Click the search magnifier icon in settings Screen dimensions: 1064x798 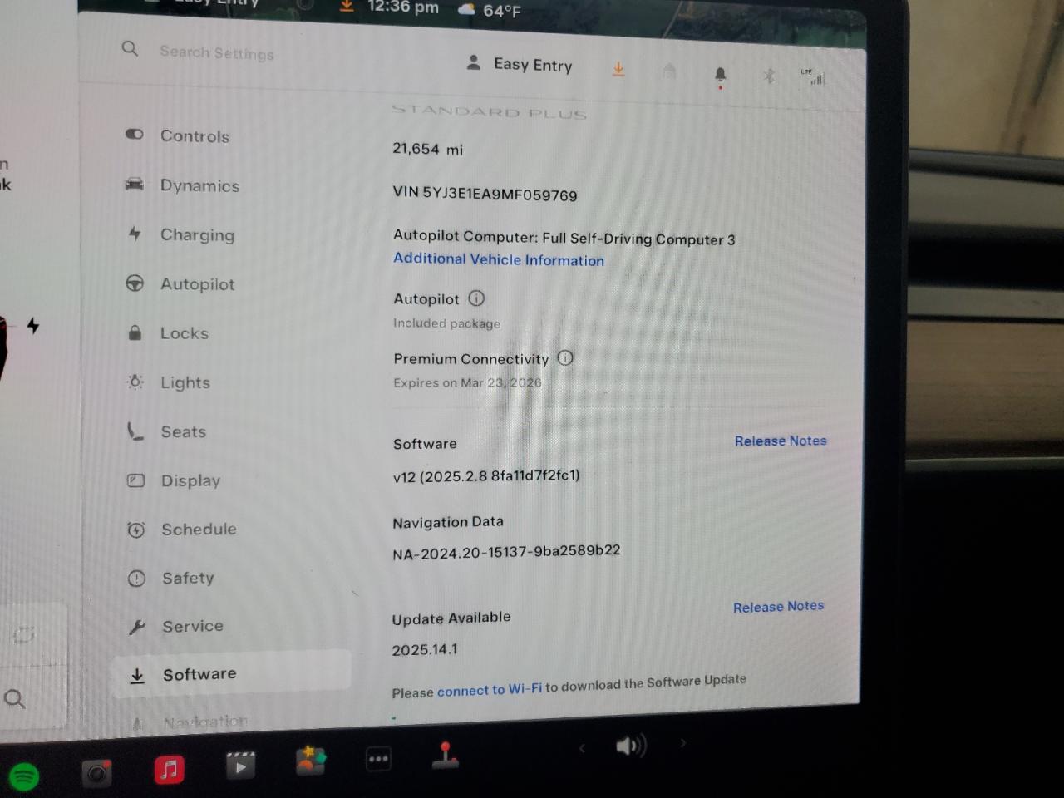pos(130,48)
